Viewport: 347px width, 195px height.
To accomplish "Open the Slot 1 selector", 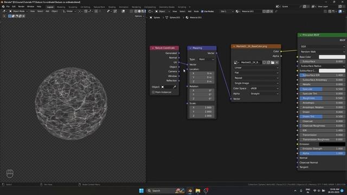I will pyautogui.click(x=227, y=11).
